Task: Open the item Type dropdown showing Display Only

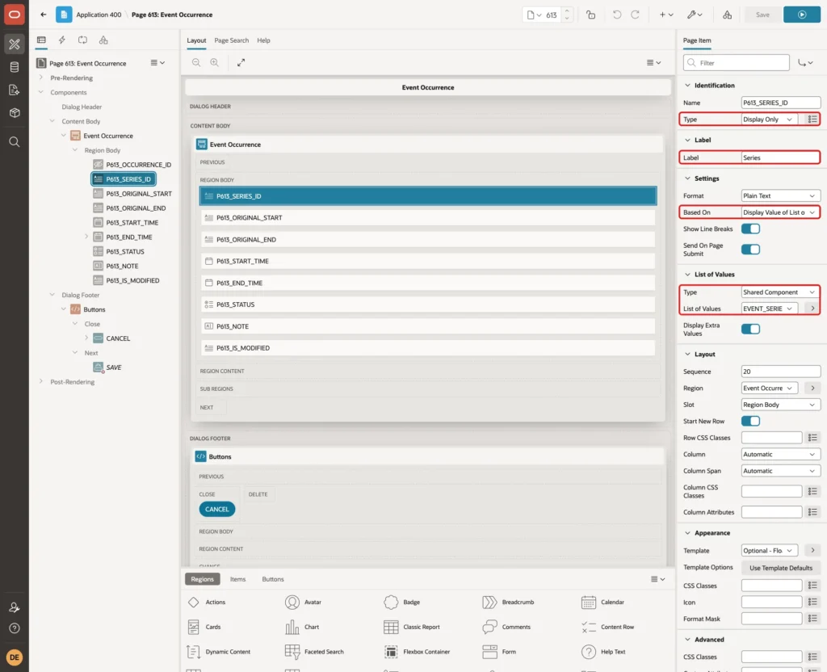Action: (769, 120)
